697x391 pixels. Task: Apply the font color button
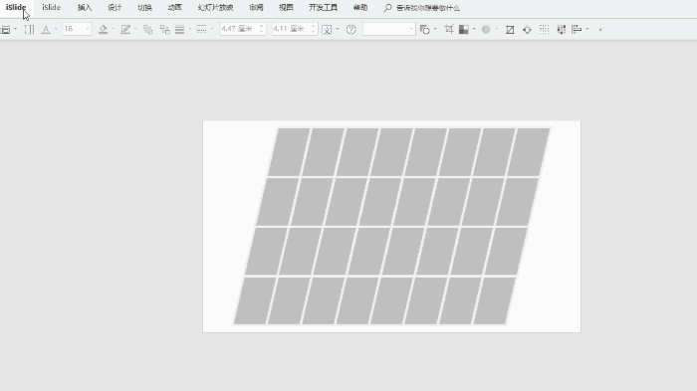46,29
